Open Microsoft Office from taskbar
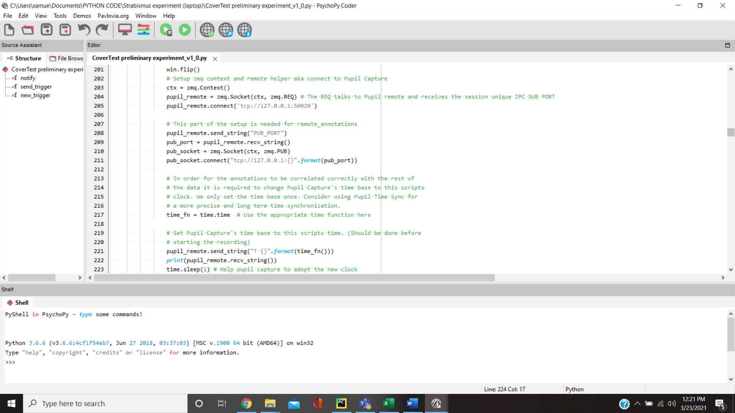This screenshot has height=413, width=735. coord(317,403)
